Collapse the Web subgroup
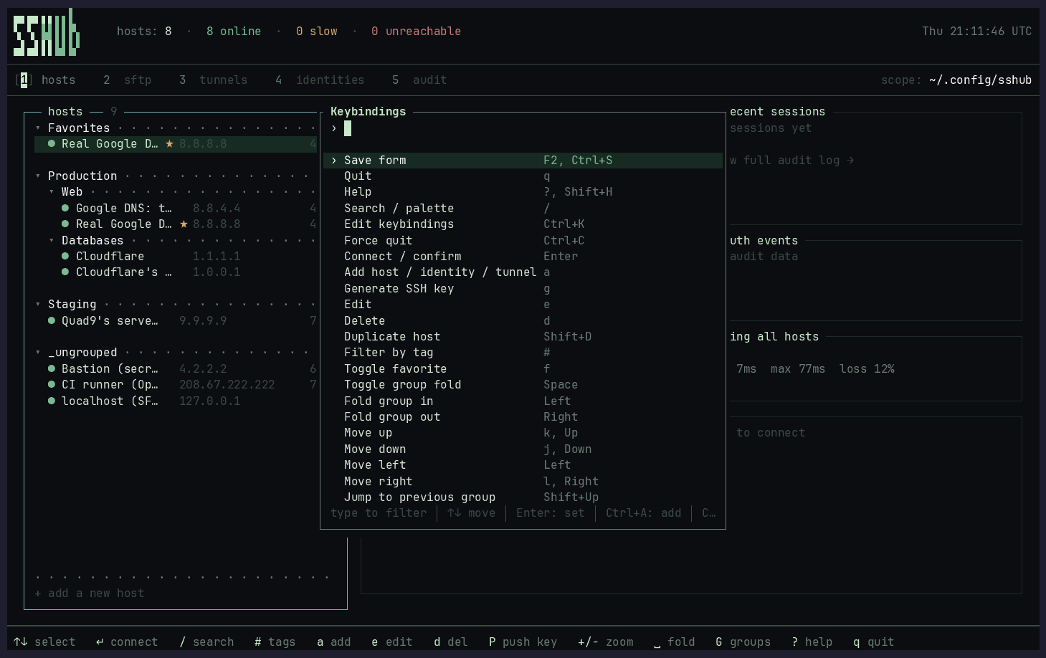Screen dimensions: 1046x658 coord(52,192)
